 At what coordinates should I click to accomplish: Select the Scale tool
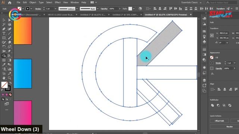(x=9, y=47)
